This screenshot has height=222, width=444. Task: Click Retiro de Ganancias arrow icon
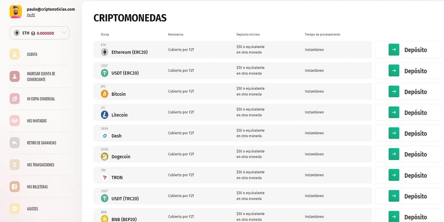tap(15, 143)
